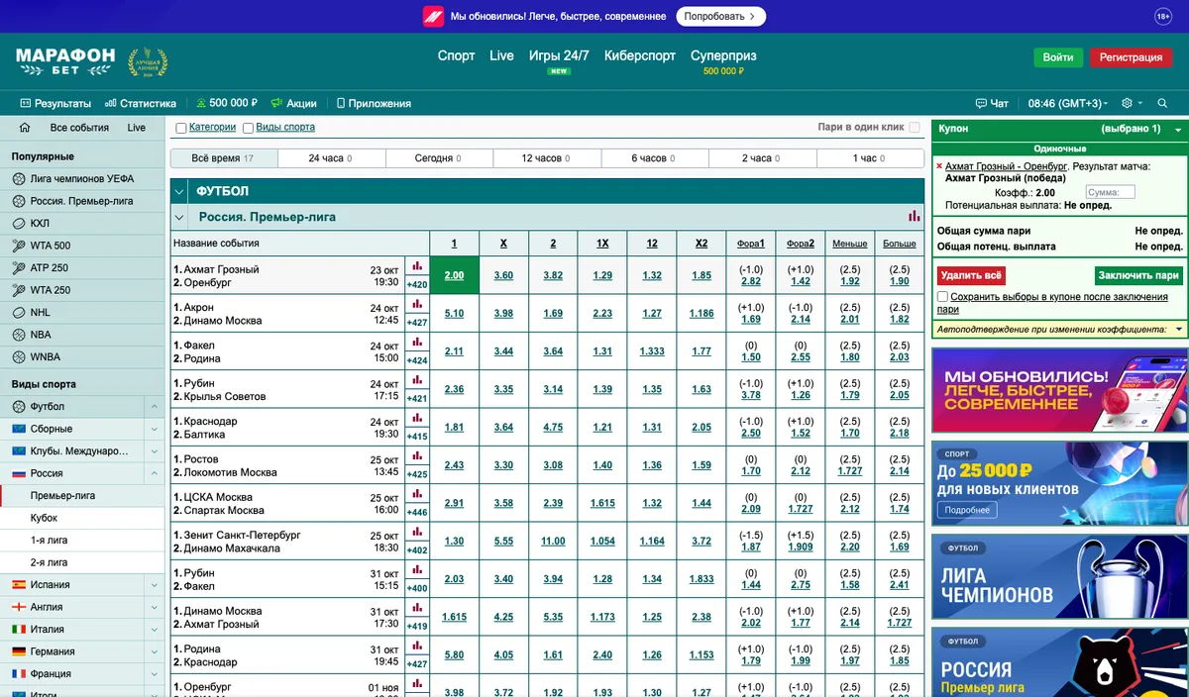1189x697 pixels.
Task: Click the Заключить пари button
Action: (1139, 275)
